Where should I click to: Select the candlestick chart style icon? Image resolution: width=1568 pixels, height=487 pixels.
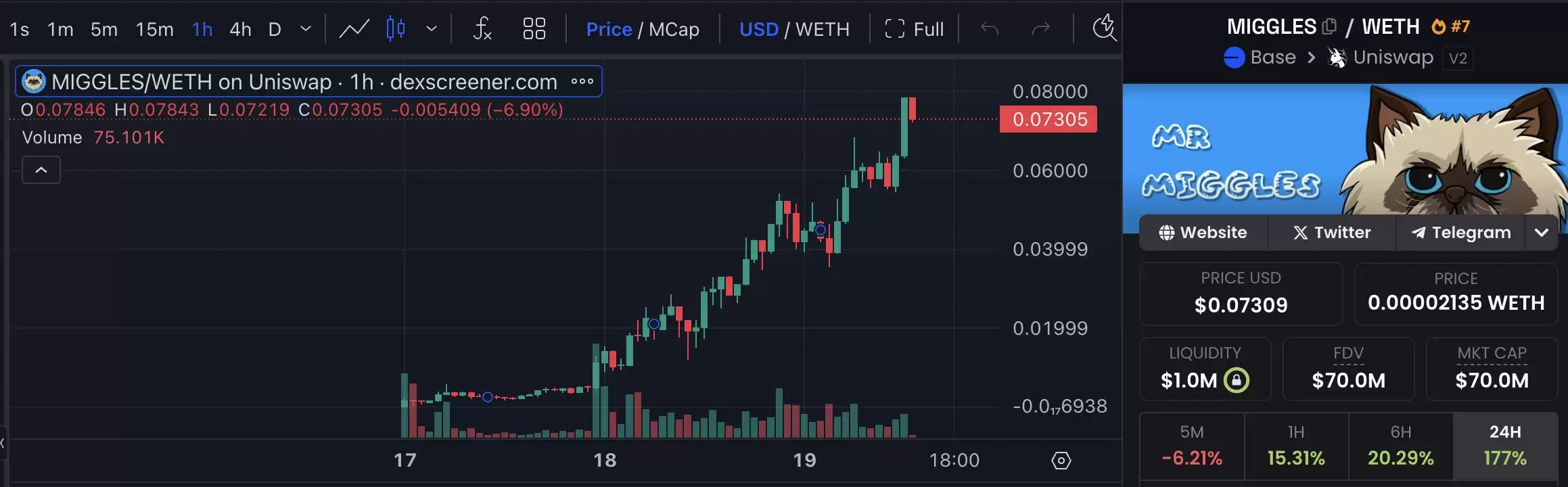[x=396, y=29]
